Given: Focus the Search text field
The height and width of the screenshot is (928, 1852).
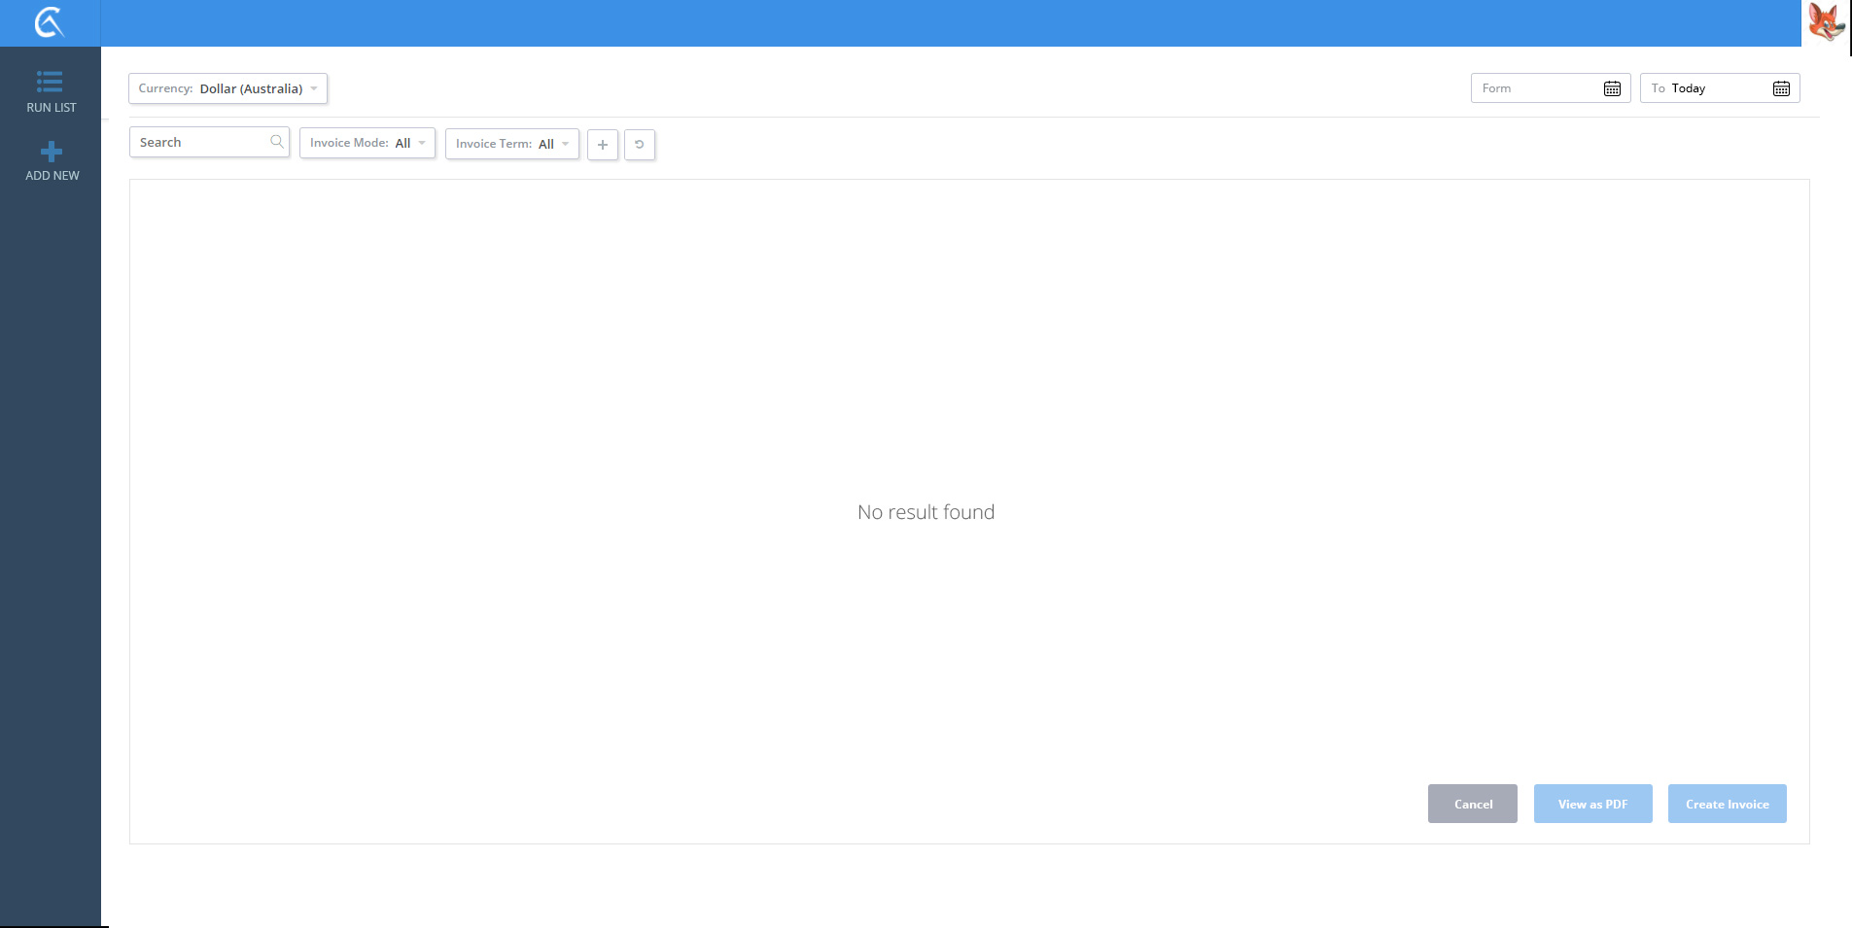Looking at the screenshot, I should (200, 142).
